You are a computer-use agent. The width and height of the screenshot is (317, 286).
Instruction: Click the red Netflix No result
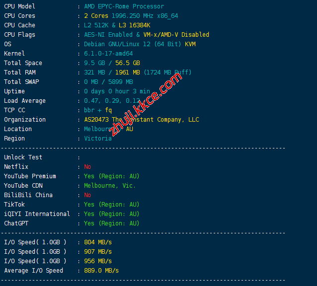click(87, 167)
